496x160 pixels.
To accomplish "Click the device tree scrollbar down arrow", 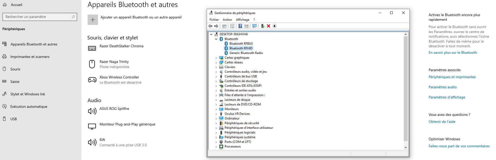I will click(406, 147).
